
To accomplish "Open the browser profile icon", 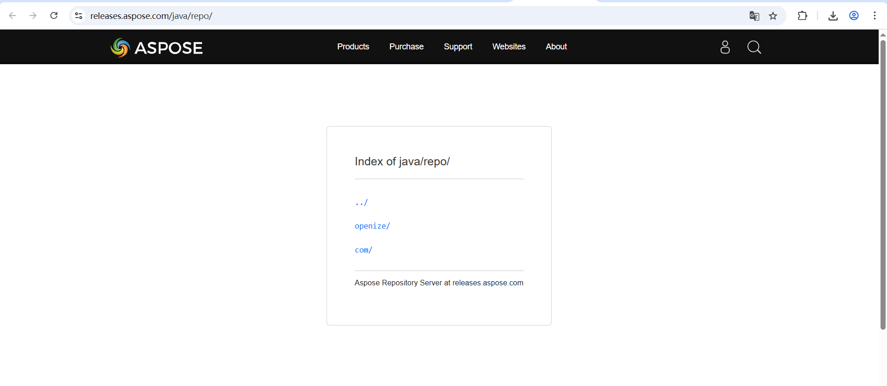I will click(x=854, y=16).
